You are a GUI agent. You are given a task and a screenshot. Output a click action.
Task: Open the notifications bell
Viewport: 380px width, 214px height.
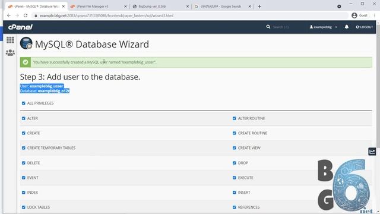tap(347, 27)
